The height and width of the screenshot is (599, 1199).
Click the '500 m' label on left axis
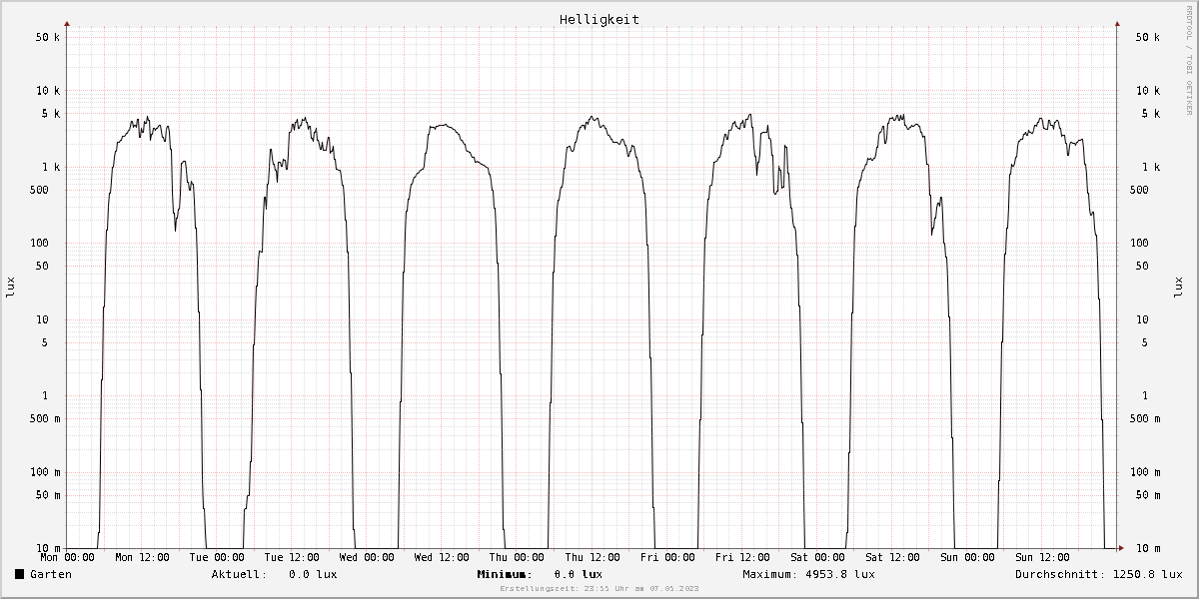tap(45, 418)
